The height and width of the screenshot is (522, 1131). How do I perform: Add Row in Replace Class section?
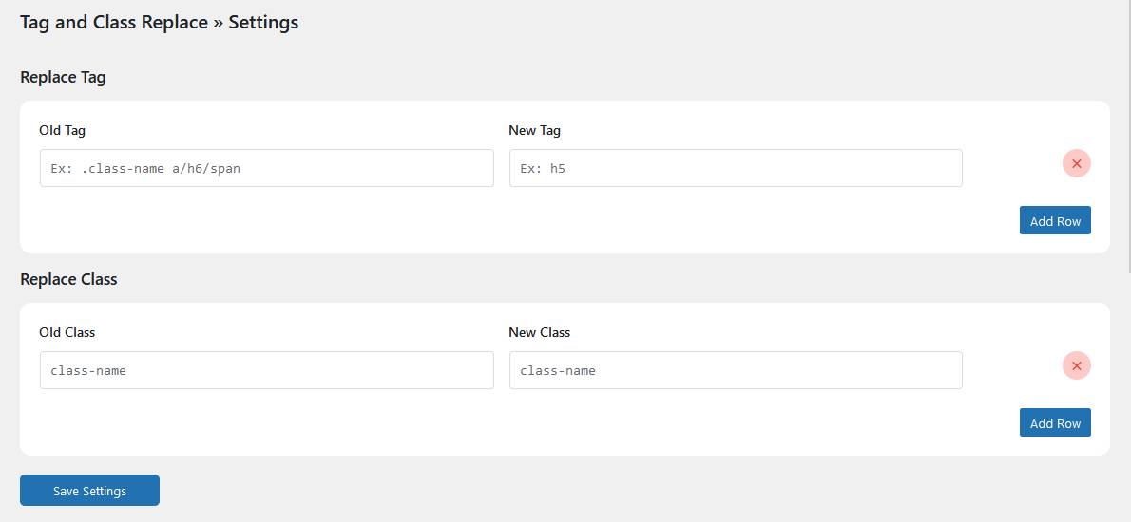pos(1055,422)
